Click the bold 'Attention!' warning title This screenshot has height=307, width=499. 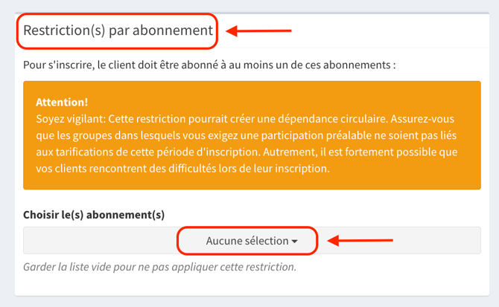point(62,102)
